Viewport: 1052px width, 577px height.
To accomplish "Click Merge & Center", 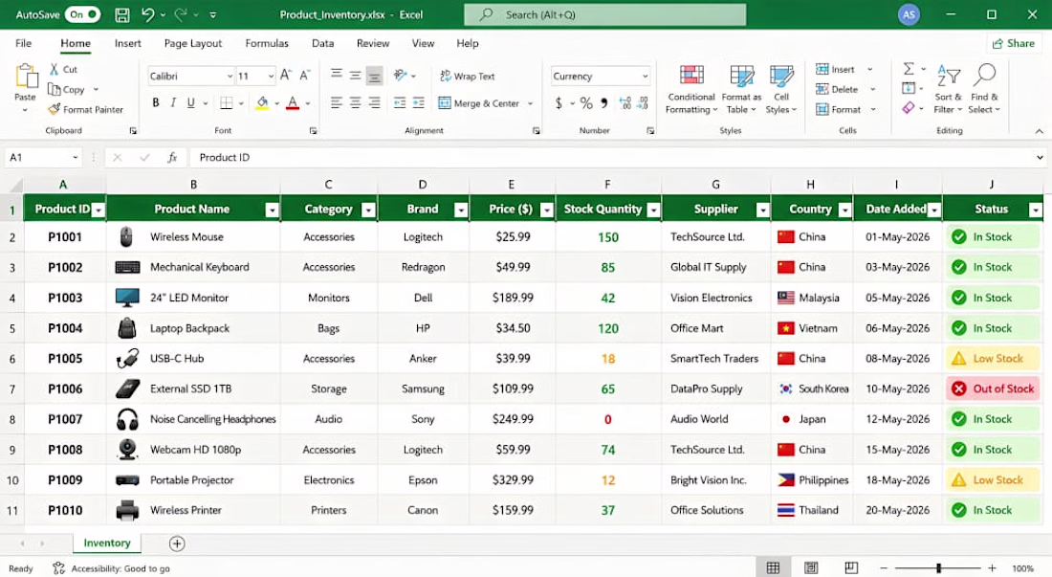I will click(x=480, y=103).
